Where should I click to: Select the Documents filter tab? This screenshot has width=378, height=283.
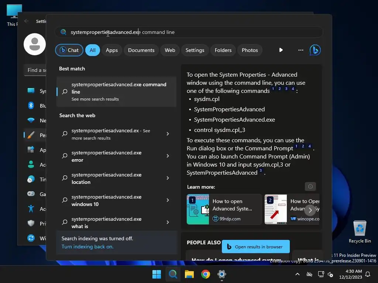(141, 50)
